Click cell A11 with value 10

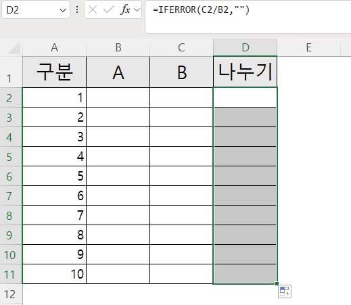pyautogui.click(x=54, y=274)
